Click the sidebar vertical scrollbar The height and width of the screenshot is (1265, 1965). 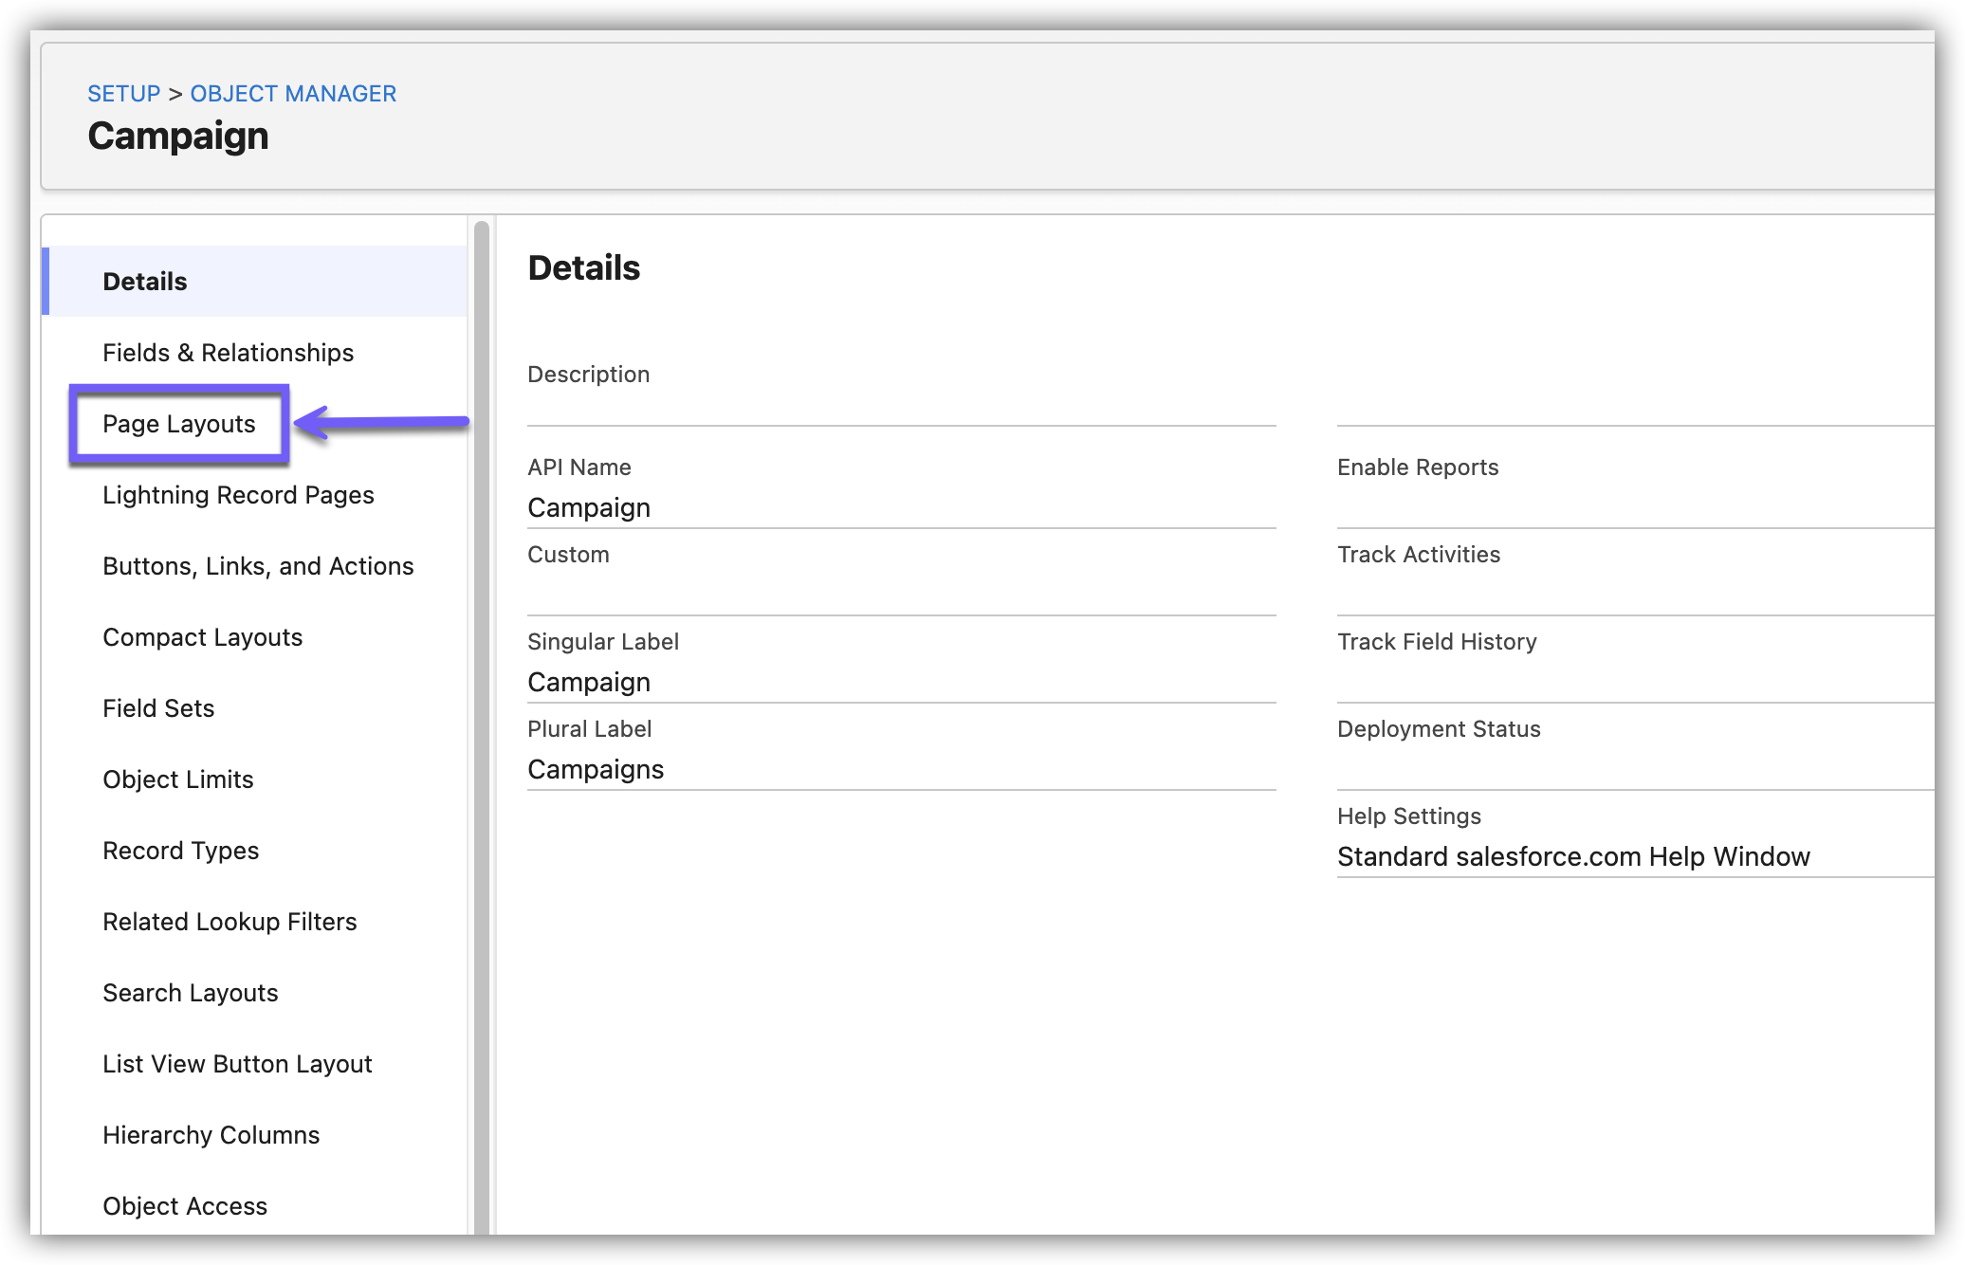(482, 664)
